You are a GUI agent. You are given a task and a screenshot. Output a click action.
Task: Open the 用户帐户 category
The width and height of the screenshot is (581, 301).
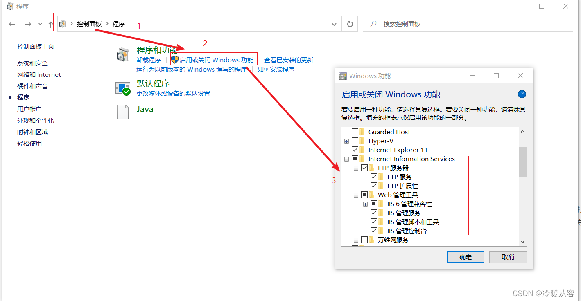(x=29, y=109)
